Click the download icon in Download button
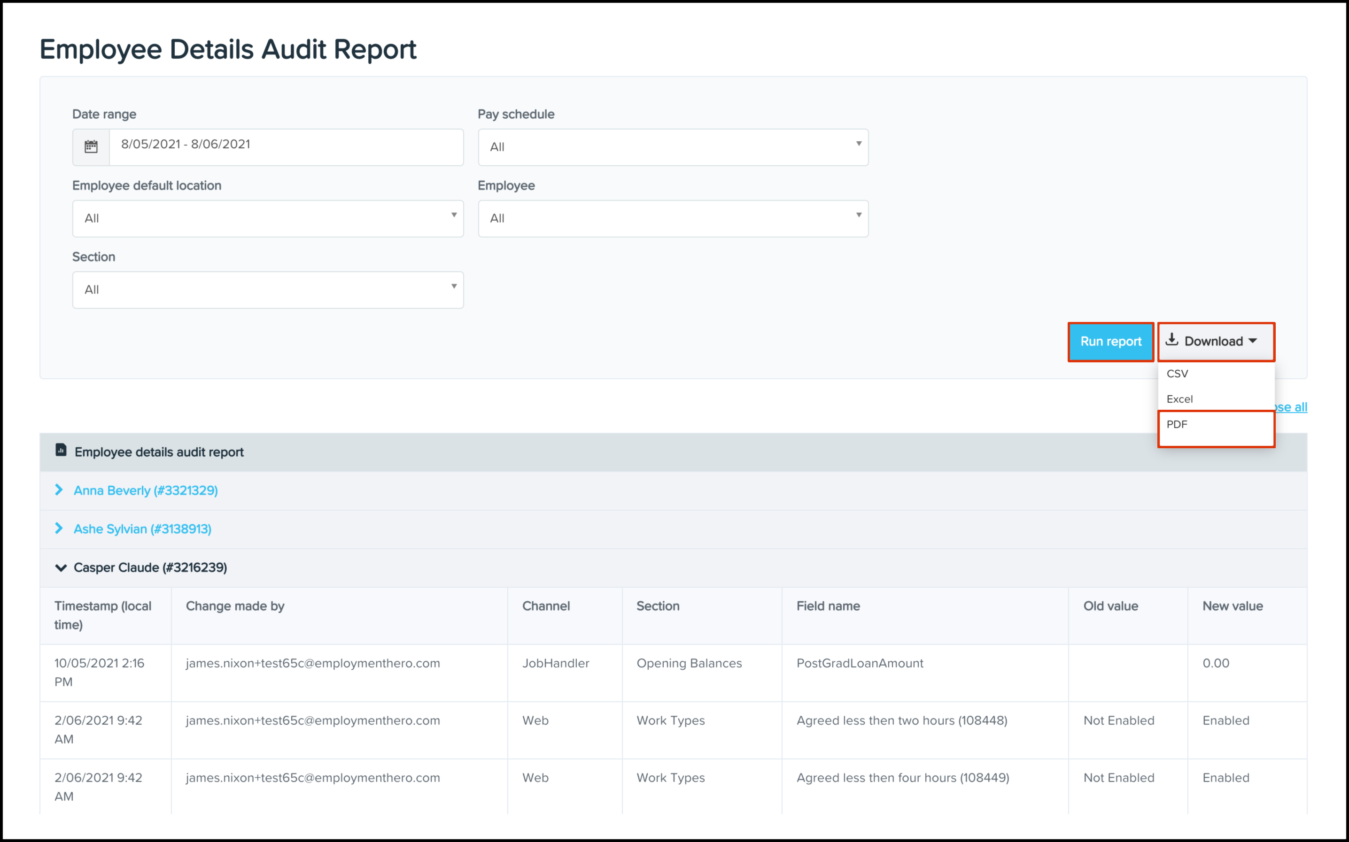1349x842 pixels. (x=1172, y=340)
